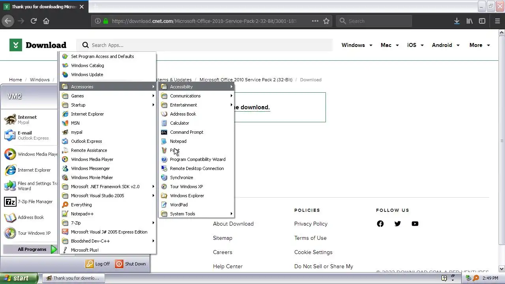
Task: Open the Firefox library icon
Action: click(469, 21)
